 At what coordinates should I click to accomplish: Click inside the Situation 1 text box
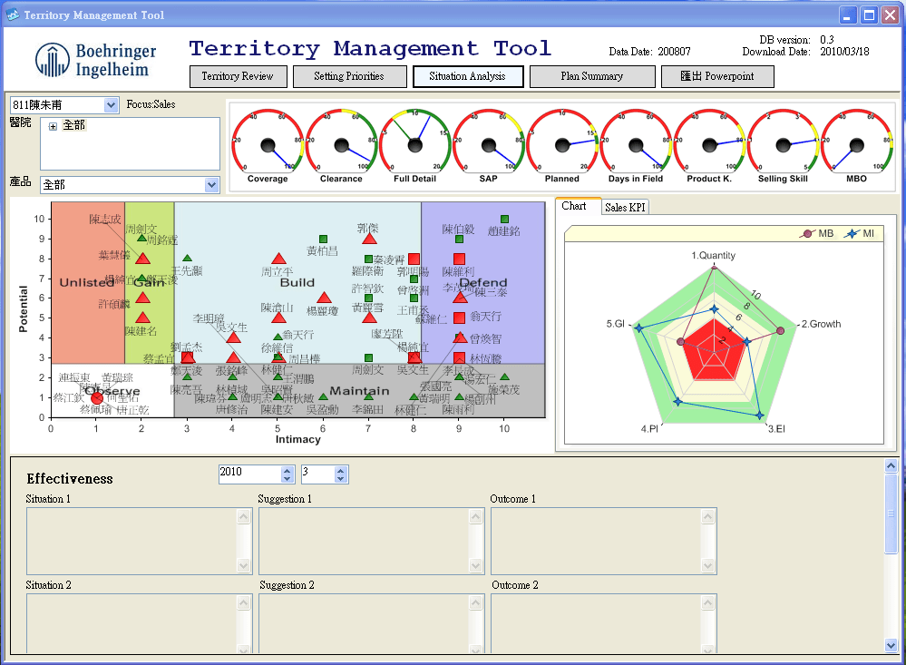click(x=132, y=541)
